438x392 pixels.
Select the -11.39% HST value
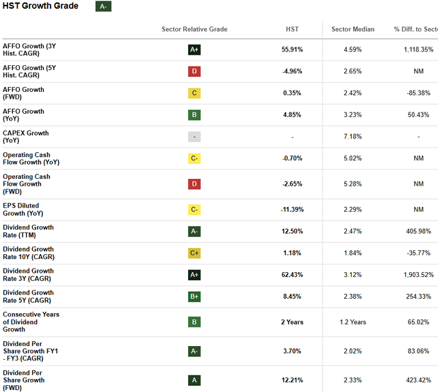click(292, 210)
